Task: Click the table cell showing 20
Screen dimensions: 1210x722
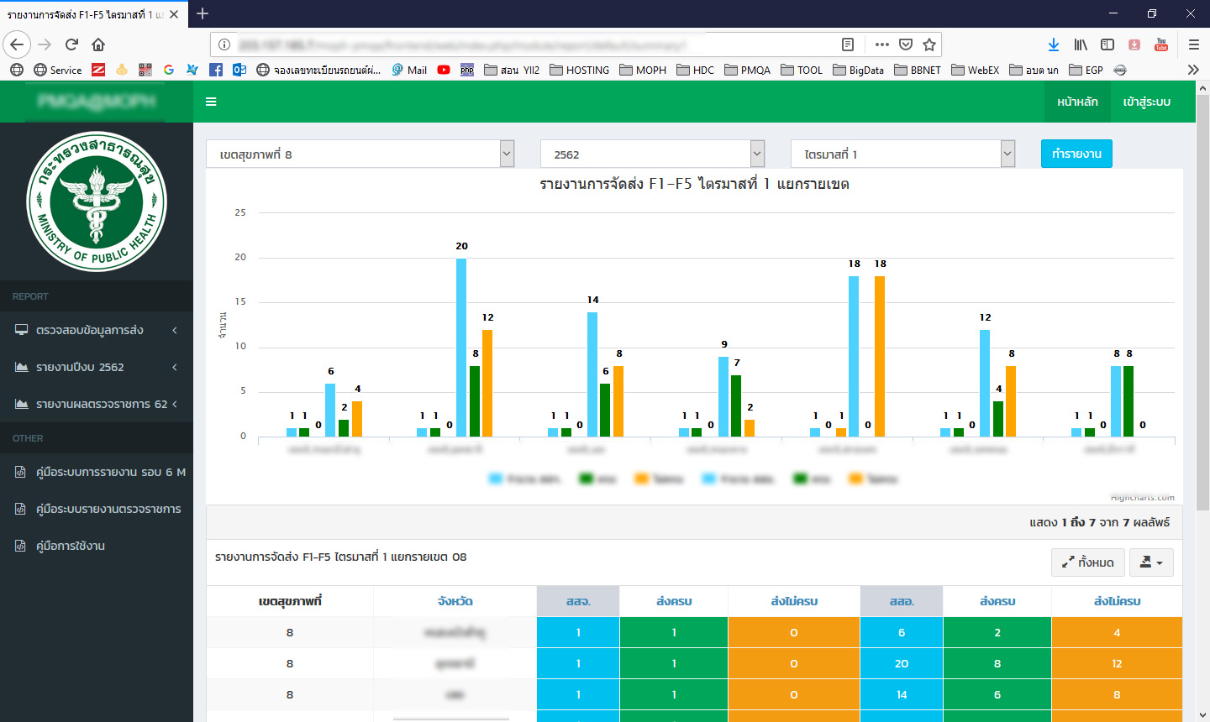Action: coord(902,663)
